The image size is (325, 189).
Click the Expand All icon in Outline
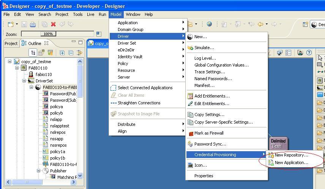(62, 53)
